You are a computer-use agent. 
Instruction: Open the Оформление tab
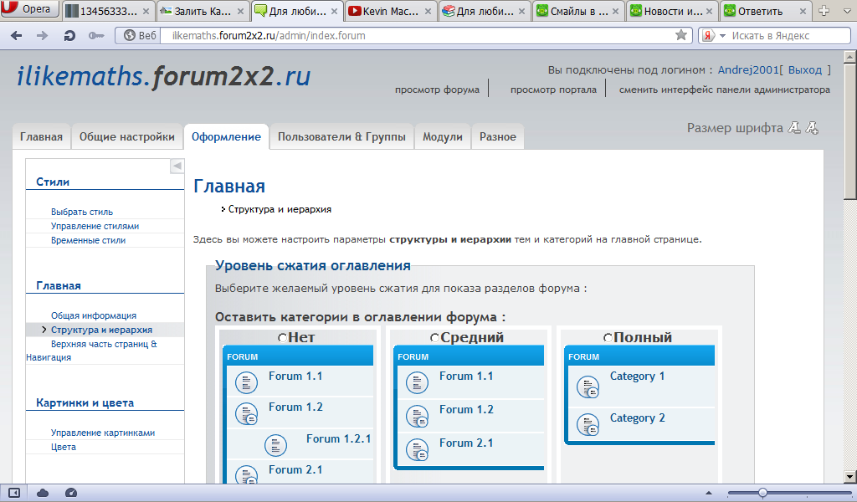226,136
